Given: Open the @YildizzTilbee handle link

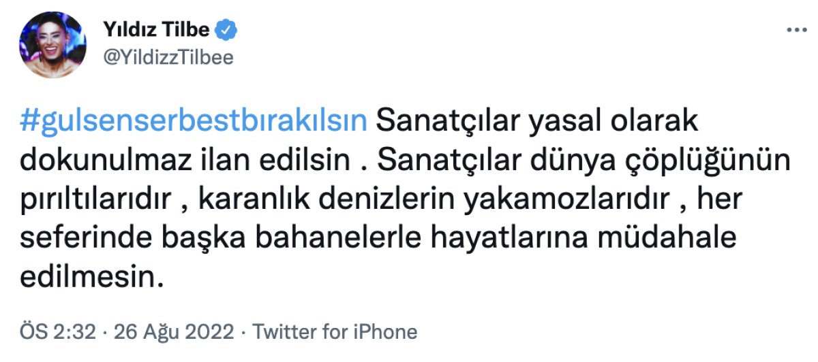Looking at the screenshot, I should 168,58.
